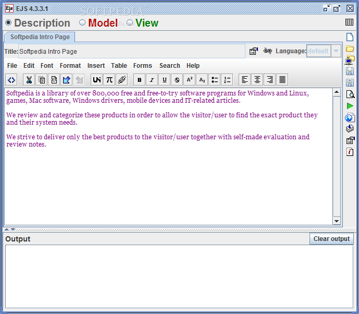Select the View radio button
359x314 pixels.
click(x=130, y=22)
